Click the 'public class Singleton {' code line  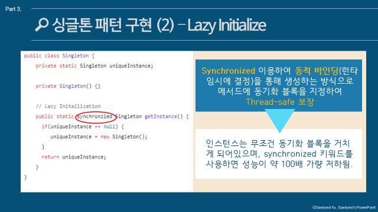59,56
